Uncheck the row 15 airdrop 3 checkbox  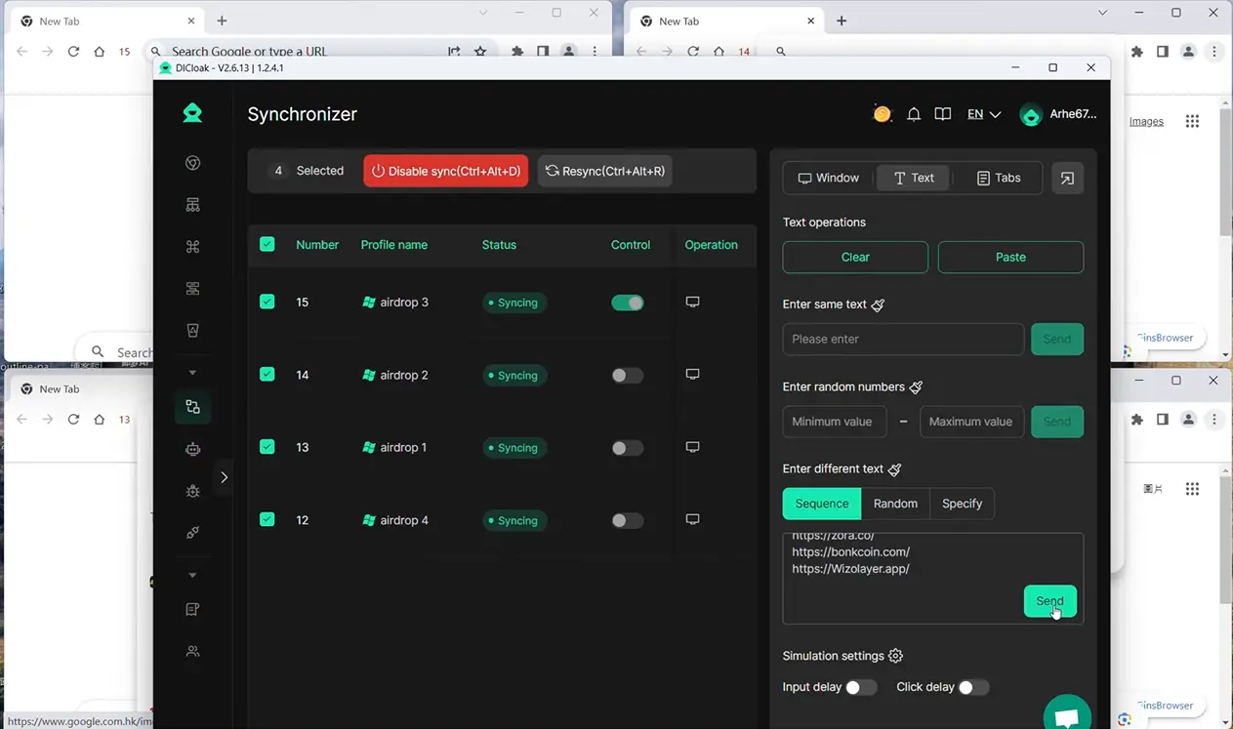tap(267, 302)
